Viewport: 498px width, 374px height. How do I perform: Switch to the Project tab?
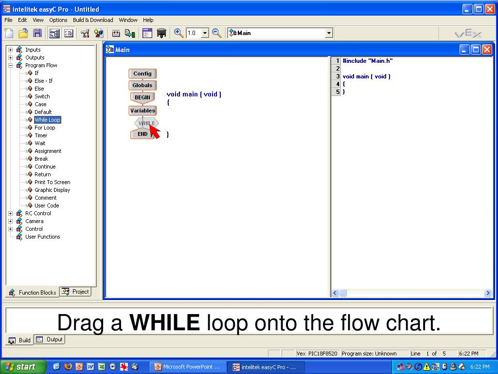pos(75,292)
